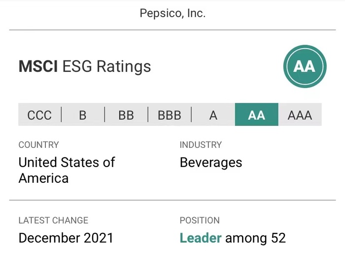The image size is (345, 255).
Task: Click United States of America country value
Action: point(67,170)
